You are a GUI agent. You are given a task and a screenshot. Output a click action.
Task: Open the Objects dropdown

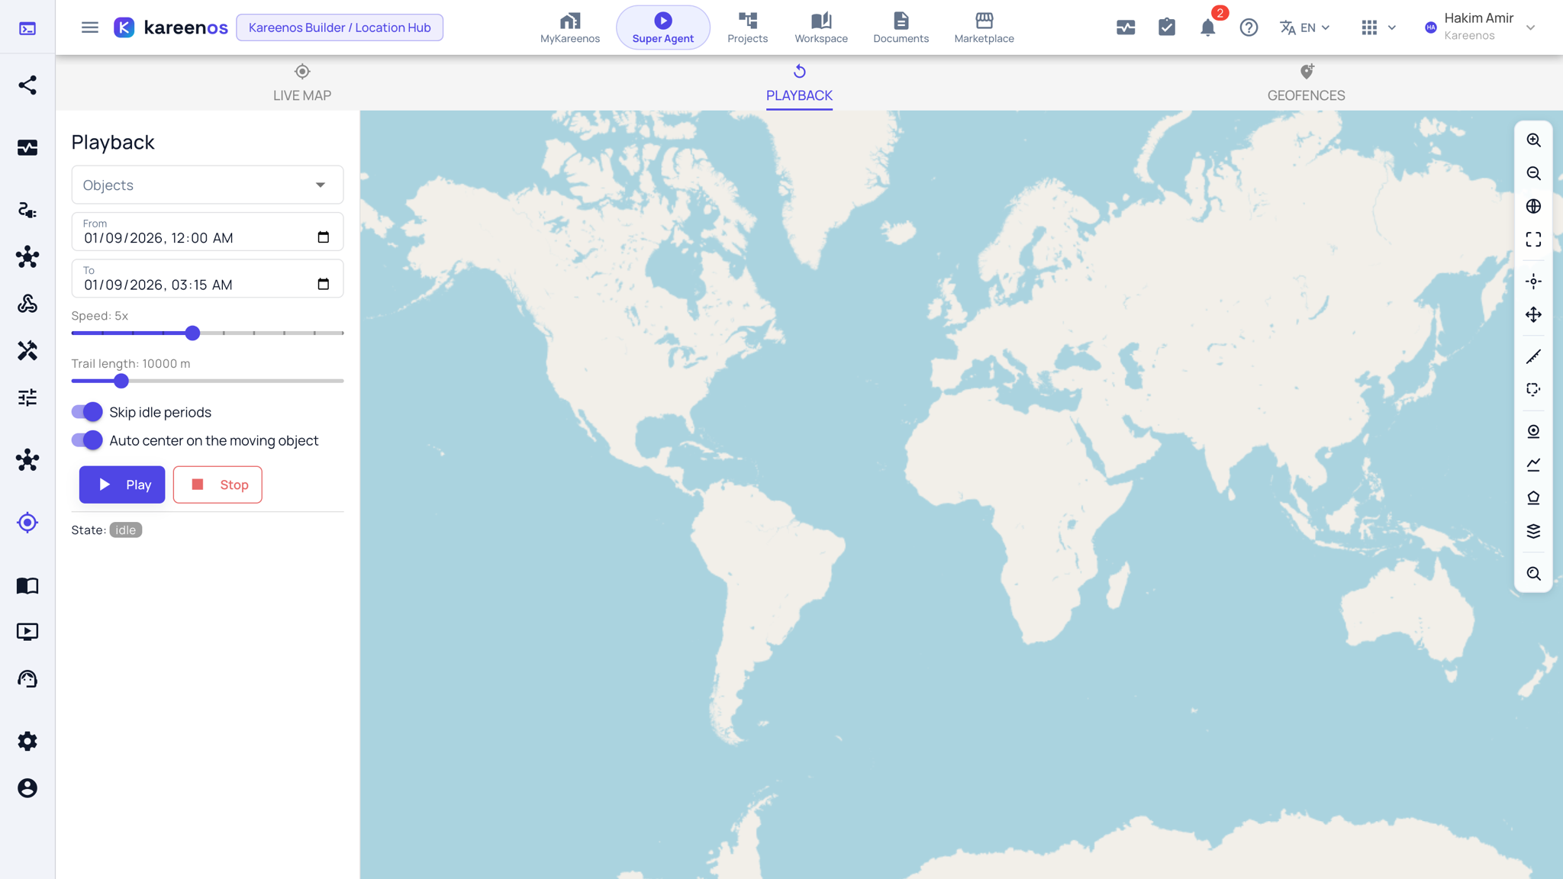point(208,185)
